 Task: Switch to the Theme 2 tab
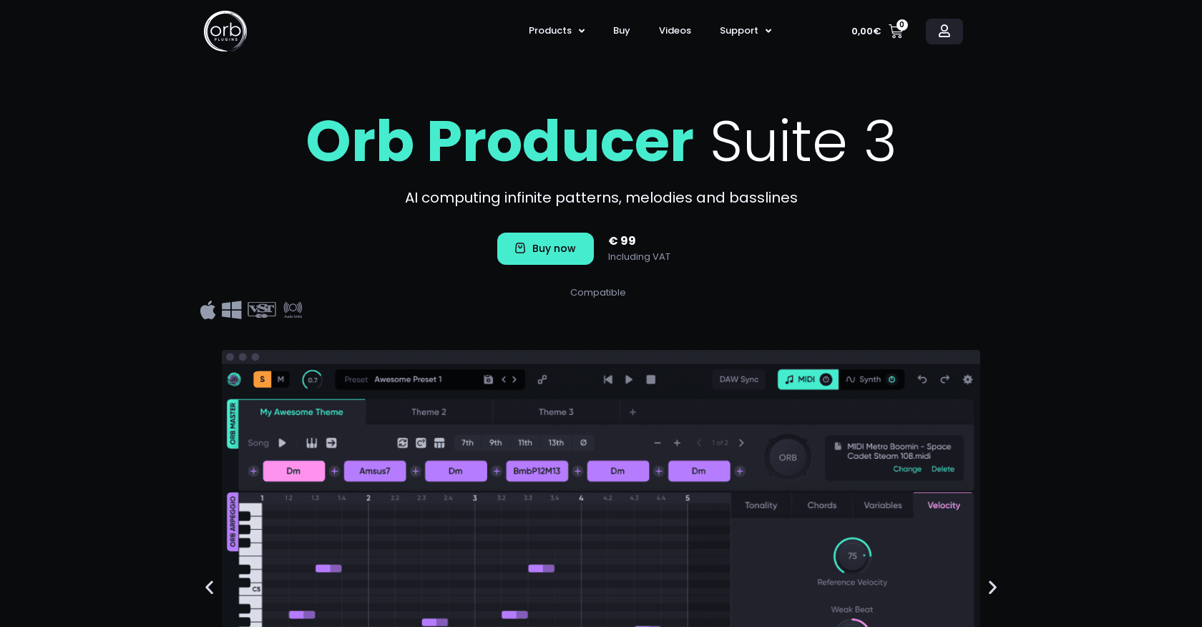tap(429, 412)
